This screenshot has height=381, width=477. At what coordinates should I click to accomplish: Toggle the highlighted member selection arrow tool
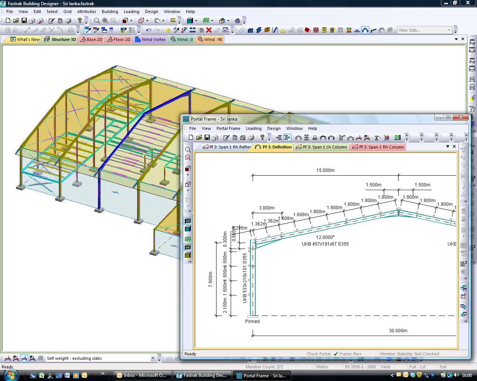point(87,30)
